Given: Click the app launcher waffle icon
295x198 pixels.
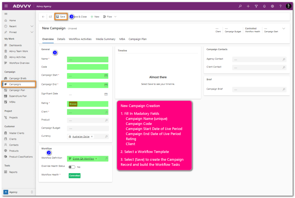Looking at the screenshot, I should click(6, 6).
